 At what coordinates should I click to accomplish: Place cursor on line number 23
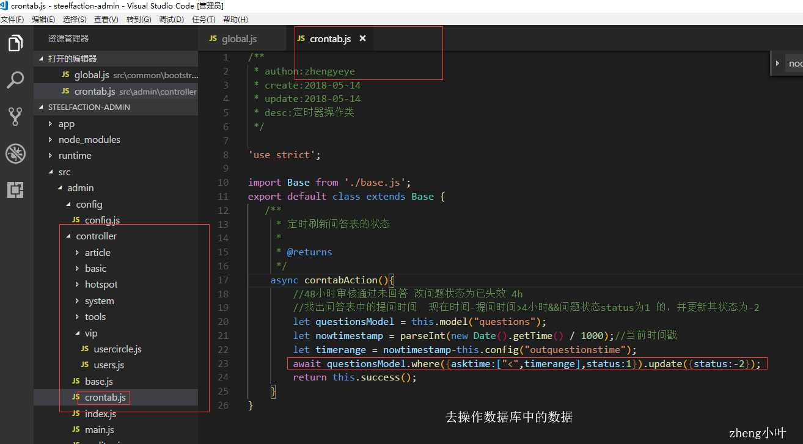pos(223,363)
